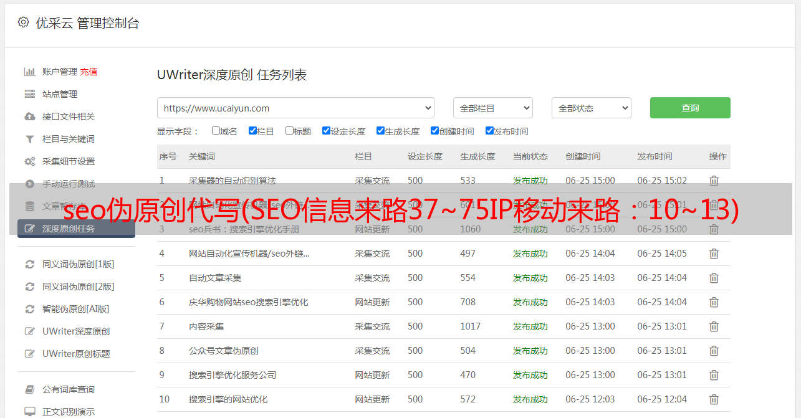Click the UWriter深度原创 任务列表 page heading
Viewport: 801px width, 418px height.
(x=232, y=75)
